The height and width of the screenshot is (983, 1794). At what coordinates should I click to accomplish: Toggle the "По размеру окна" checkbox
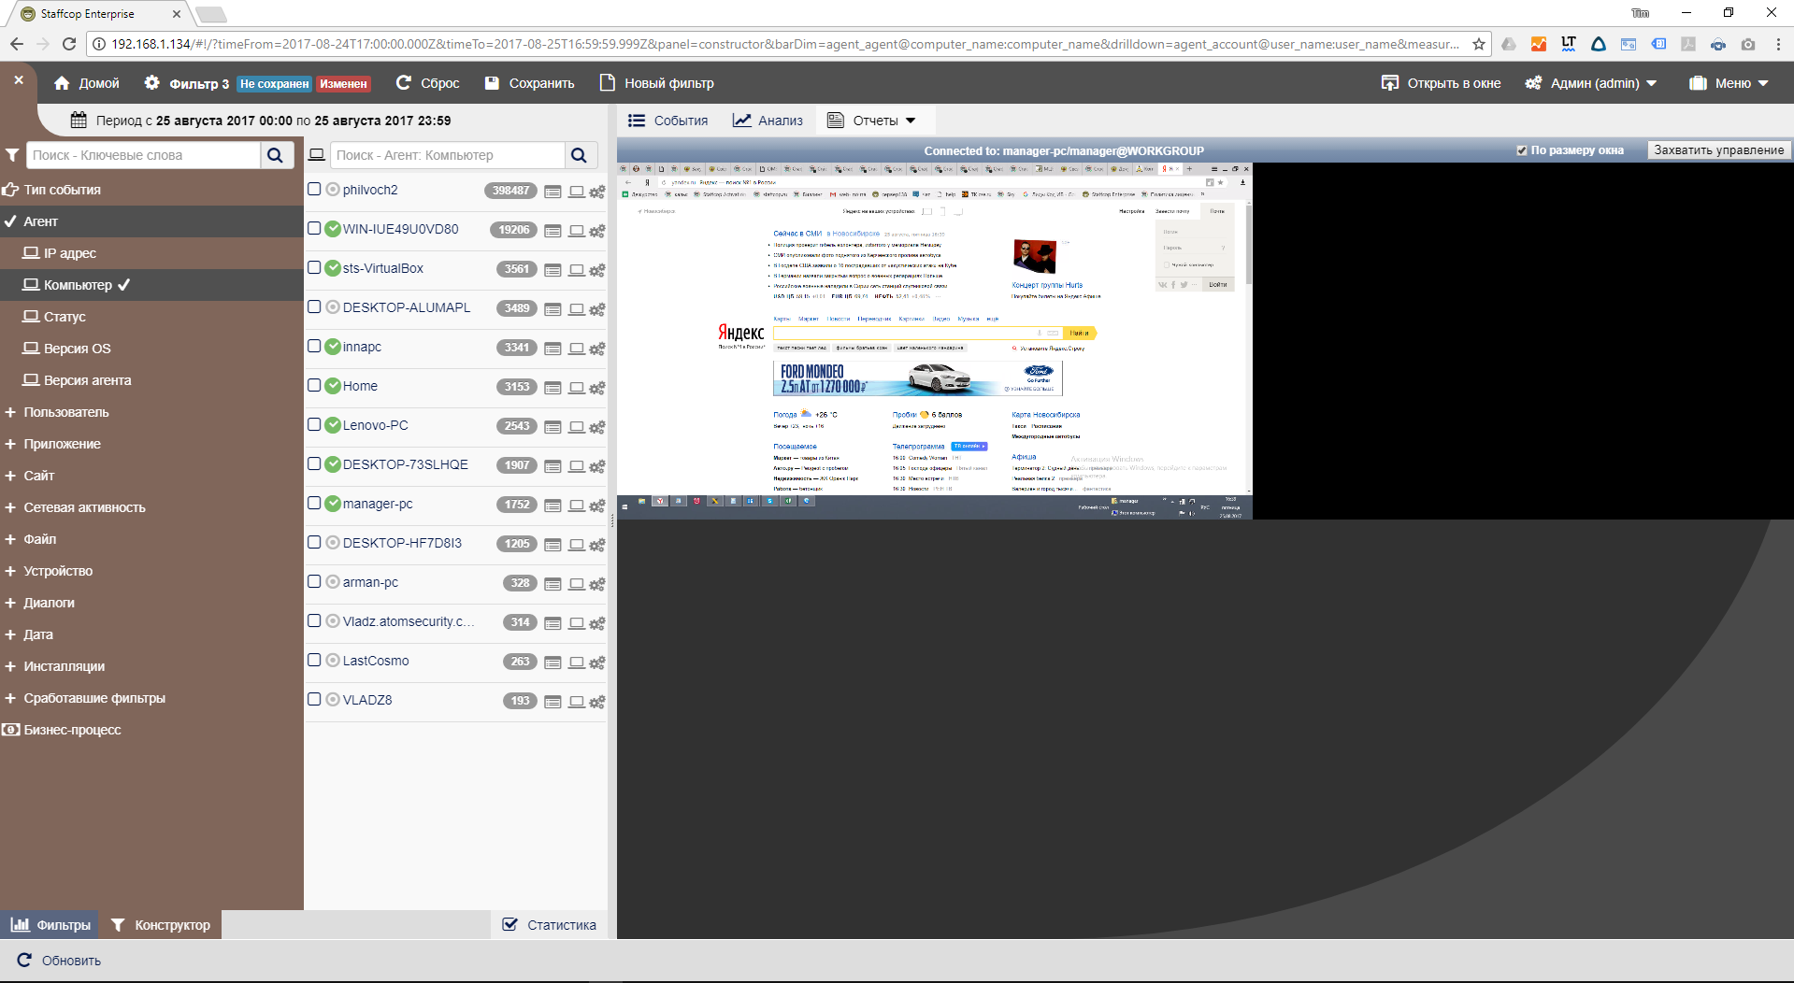[1522, 150]
